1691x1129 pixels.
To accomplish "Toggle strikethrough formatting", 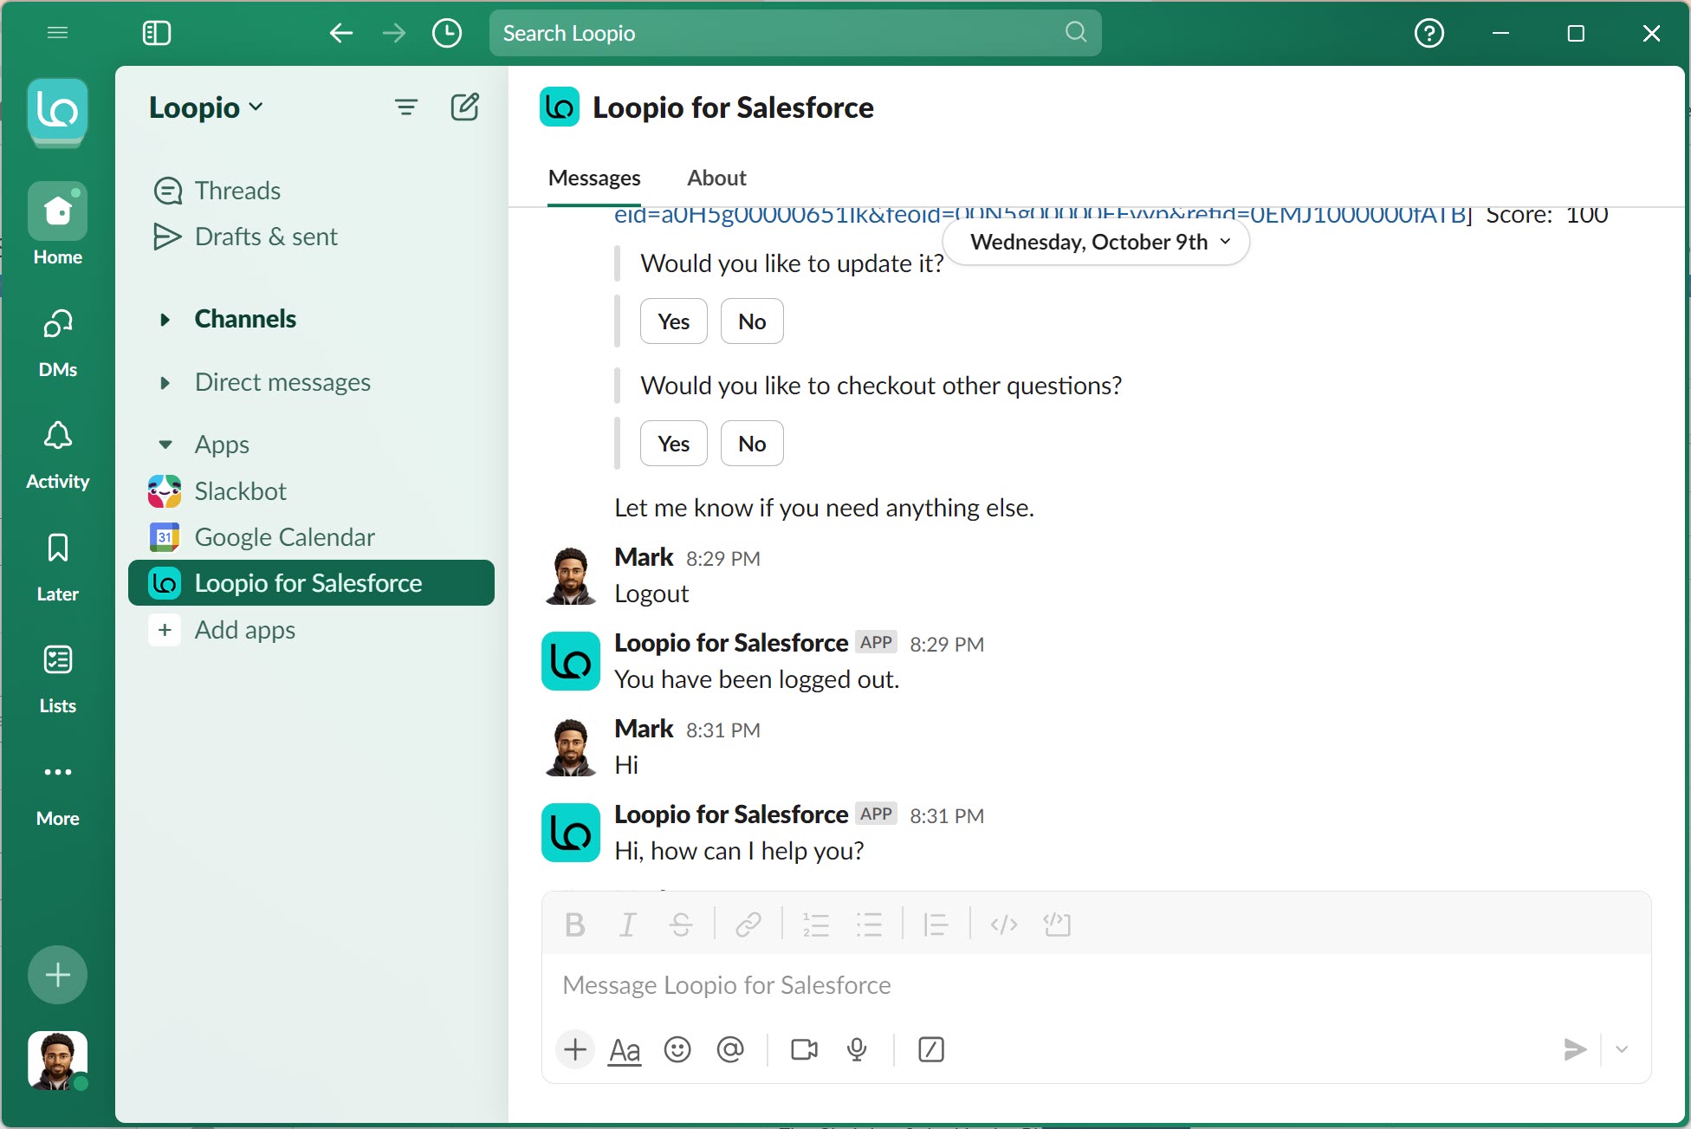I will tap(681, 925).
